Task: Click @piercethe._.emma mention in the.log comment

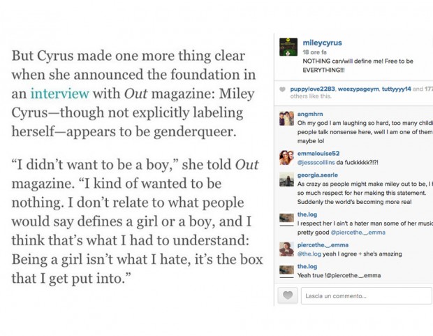Action: (358, 233)
